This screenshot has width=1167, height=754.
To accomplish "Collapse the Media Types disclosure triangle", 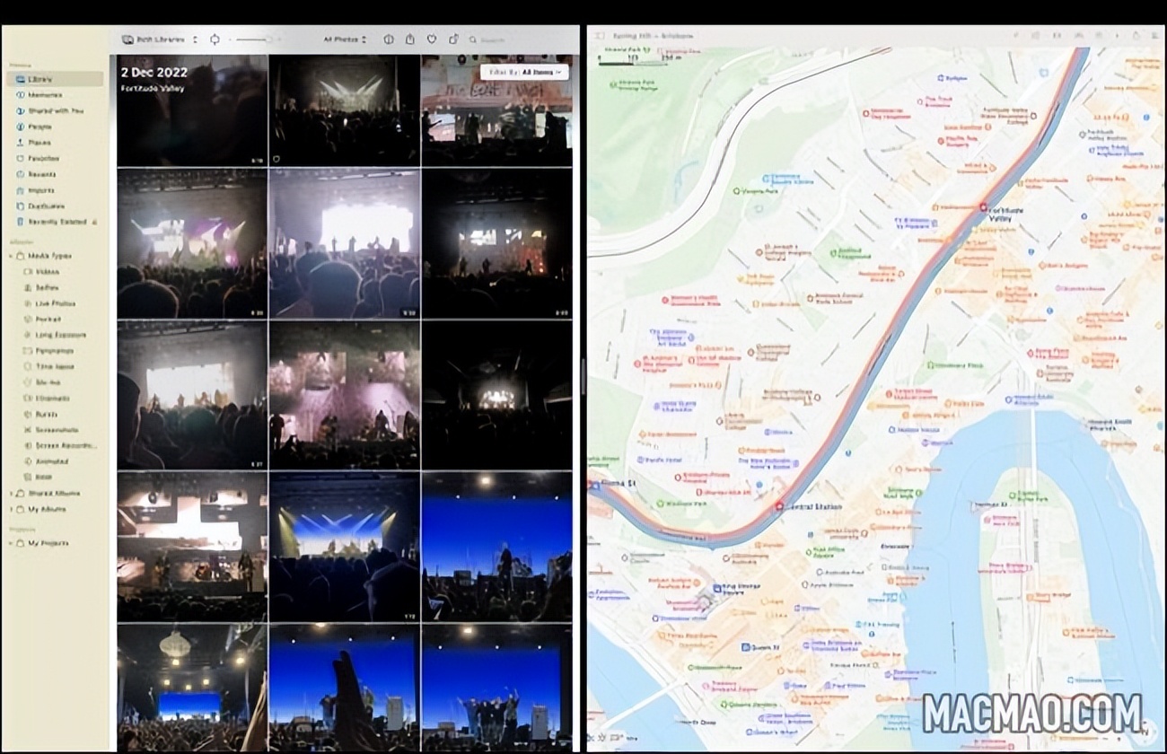I will click(11, 256).
